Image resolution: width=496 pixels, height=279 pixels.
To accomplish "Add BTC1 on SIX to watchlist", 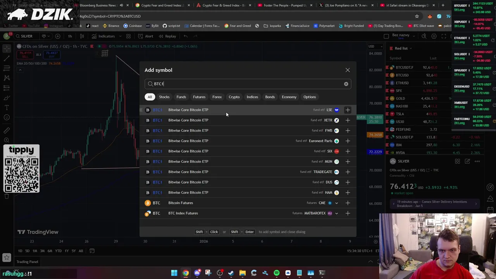I will coord(348,151).
